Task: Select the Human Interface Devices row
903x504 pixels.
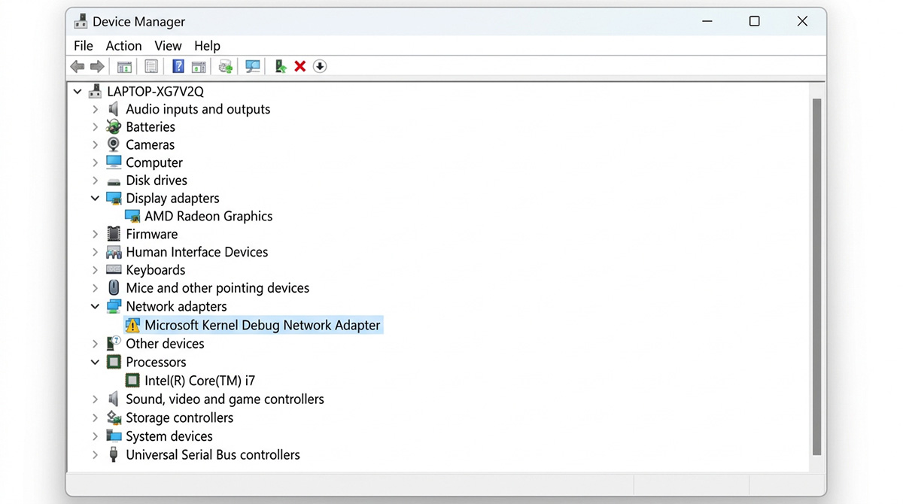Action: pyautogui.click(x=197, y=252)
